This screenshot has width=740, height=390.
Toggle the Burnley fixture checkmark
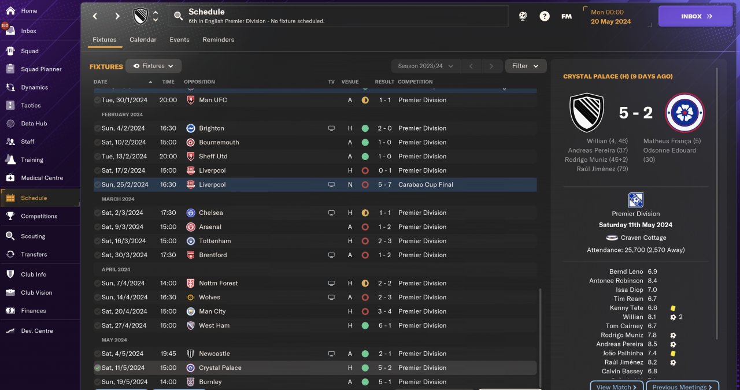97,382
